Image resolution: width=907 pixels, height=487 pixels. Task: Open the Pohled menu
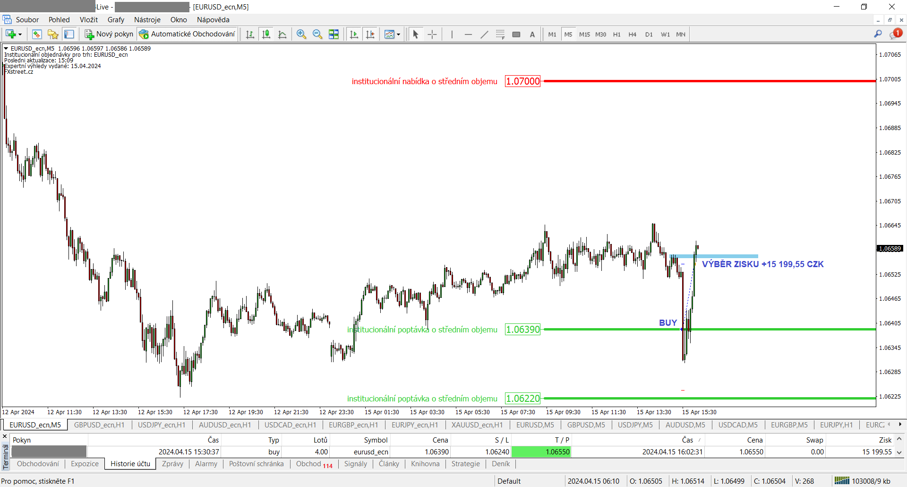pyautogui.click(x=59, y=19)
